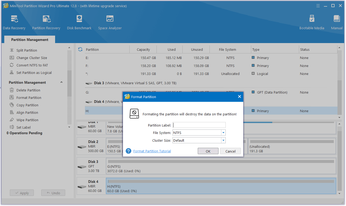Click the Format Partition icon in the sidebar
The image size is (346, 206).
point(12,98)
